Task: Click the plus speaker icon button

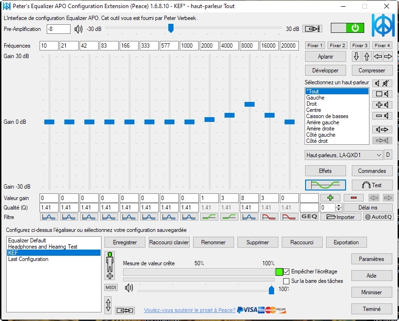Action: pos(382,105)
